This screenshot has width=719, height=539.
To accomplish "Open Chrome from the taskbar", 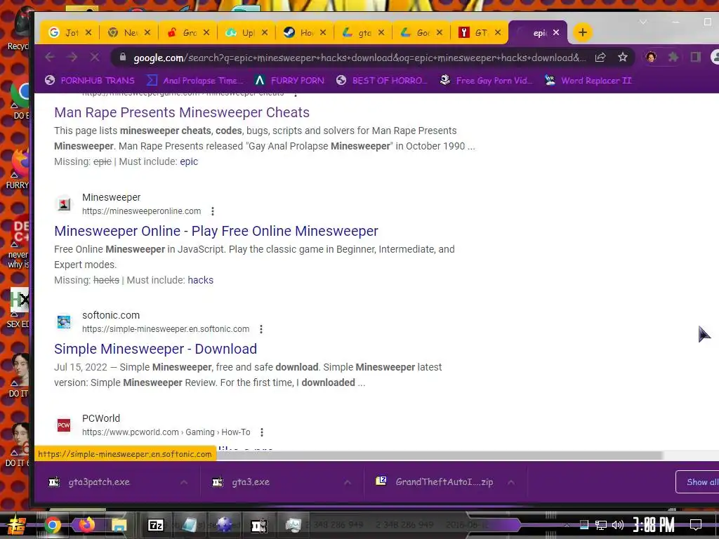I will (52, 525).
